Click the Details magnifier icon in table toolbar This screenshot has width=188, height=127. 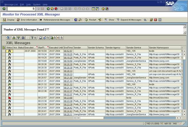pyautogui.click(x=8, y=38)
